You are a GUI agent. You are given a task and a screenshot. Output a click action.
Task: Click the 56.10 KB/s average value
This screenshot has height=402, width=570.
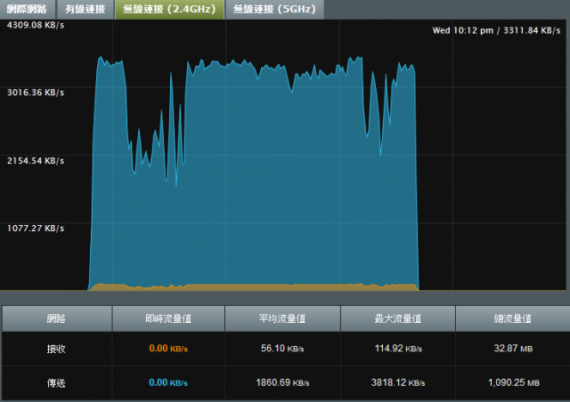(x=282, y=349)
